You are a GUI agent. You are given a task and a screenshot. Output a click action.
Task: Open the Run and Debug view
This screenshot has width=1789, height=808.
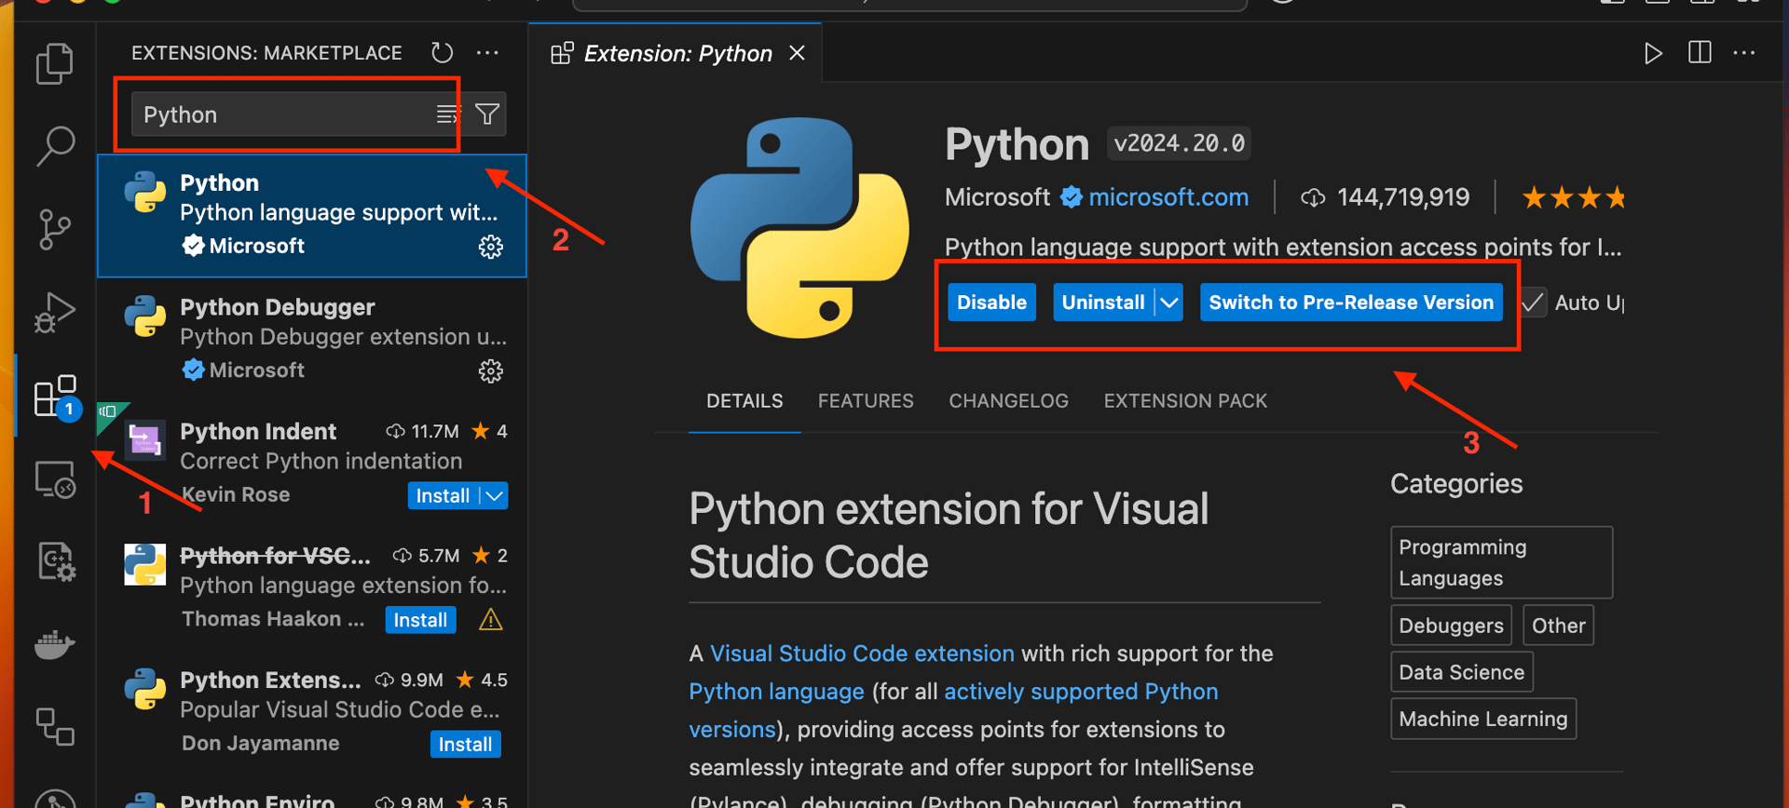[55, 313]
